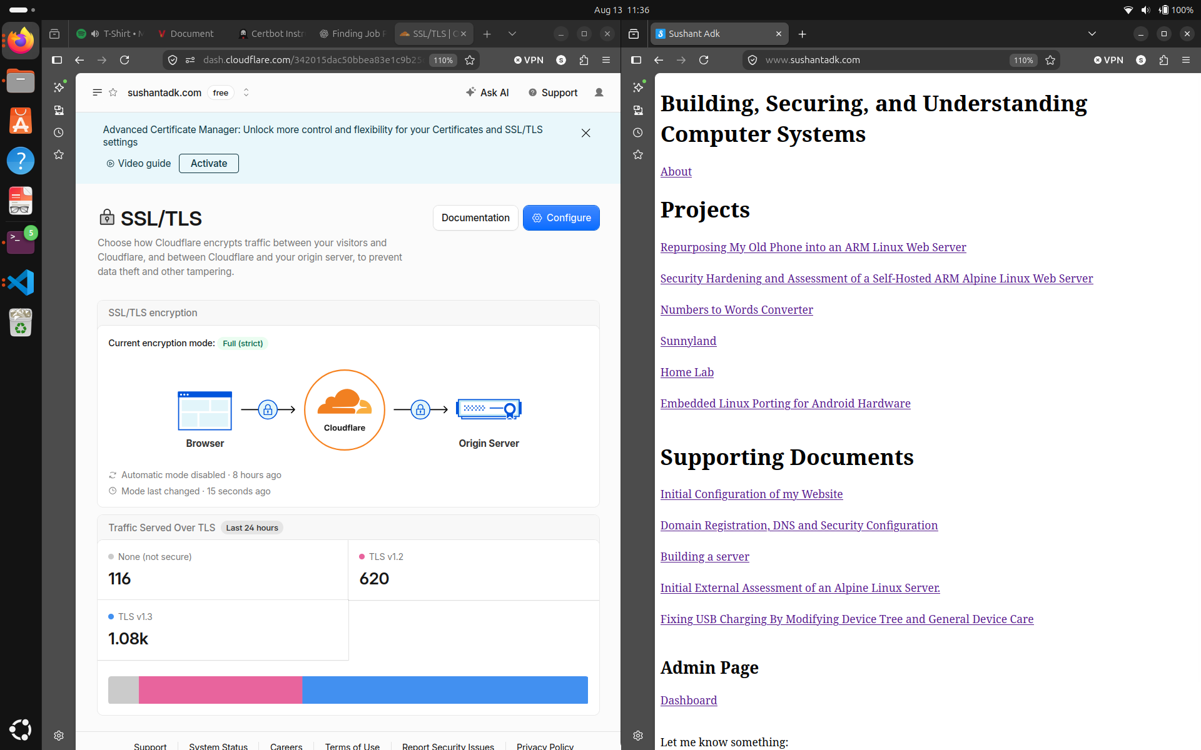Open SSL/TLS Documentation
Viewport: 1201px width, 750px height.
[475, 217]
